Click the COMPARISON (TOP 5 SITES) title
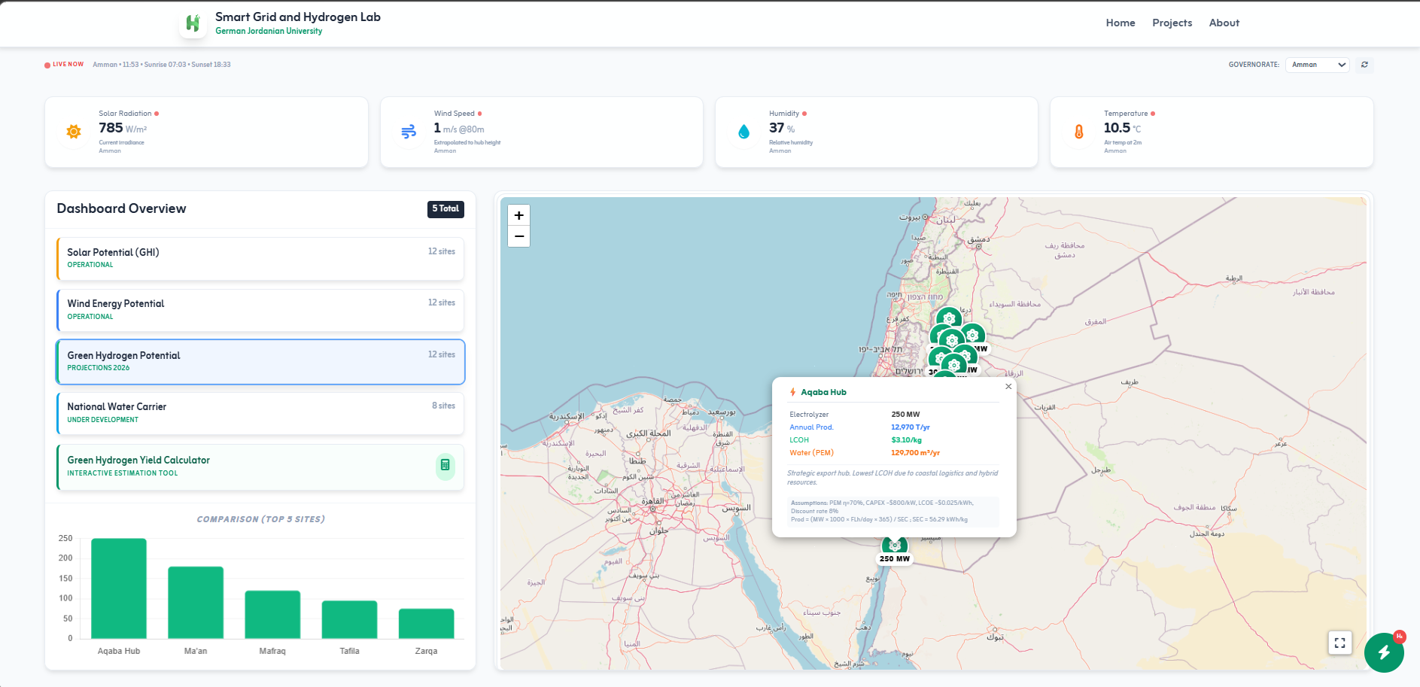 [x=260, y=519]
